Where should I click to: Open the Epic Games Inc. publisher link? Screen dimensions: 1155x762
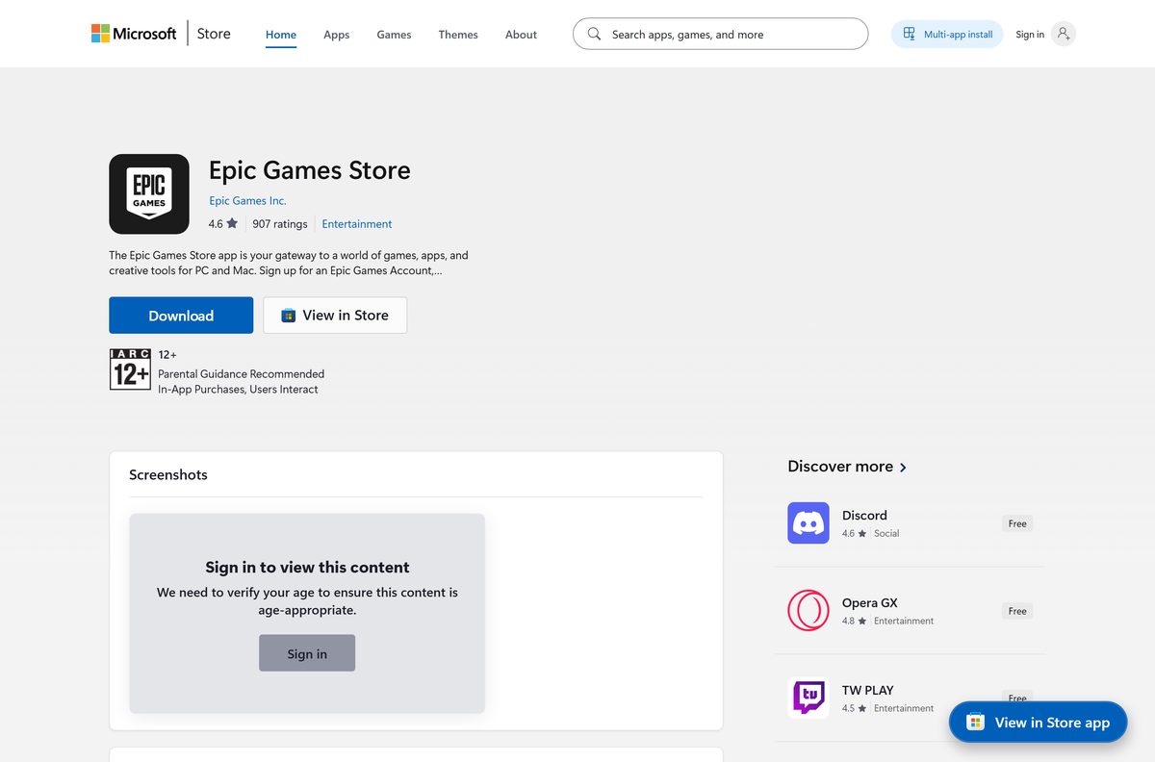(247, 201)
